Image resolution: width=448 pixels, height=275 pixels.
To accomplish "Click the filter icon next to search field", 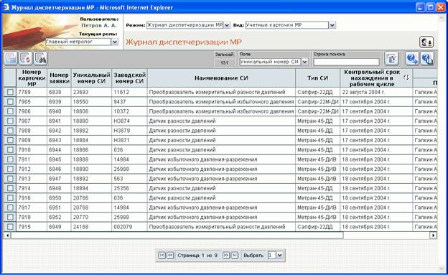I will pos(391,58).
